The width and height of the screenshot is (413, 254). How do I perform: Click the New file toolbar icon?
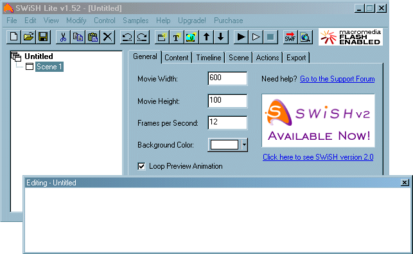coord(13,37)
